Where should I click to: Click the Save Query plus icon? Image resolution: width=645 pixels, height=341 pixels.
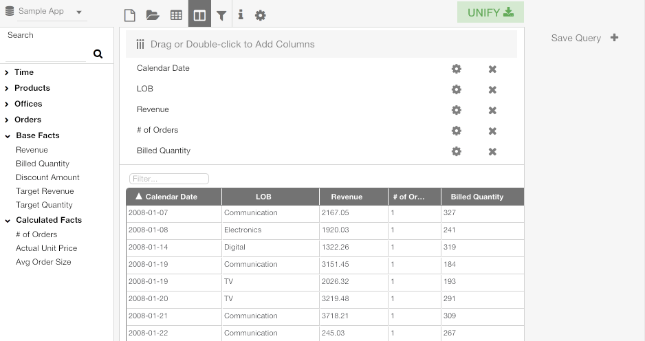click(x=614, y=37)
